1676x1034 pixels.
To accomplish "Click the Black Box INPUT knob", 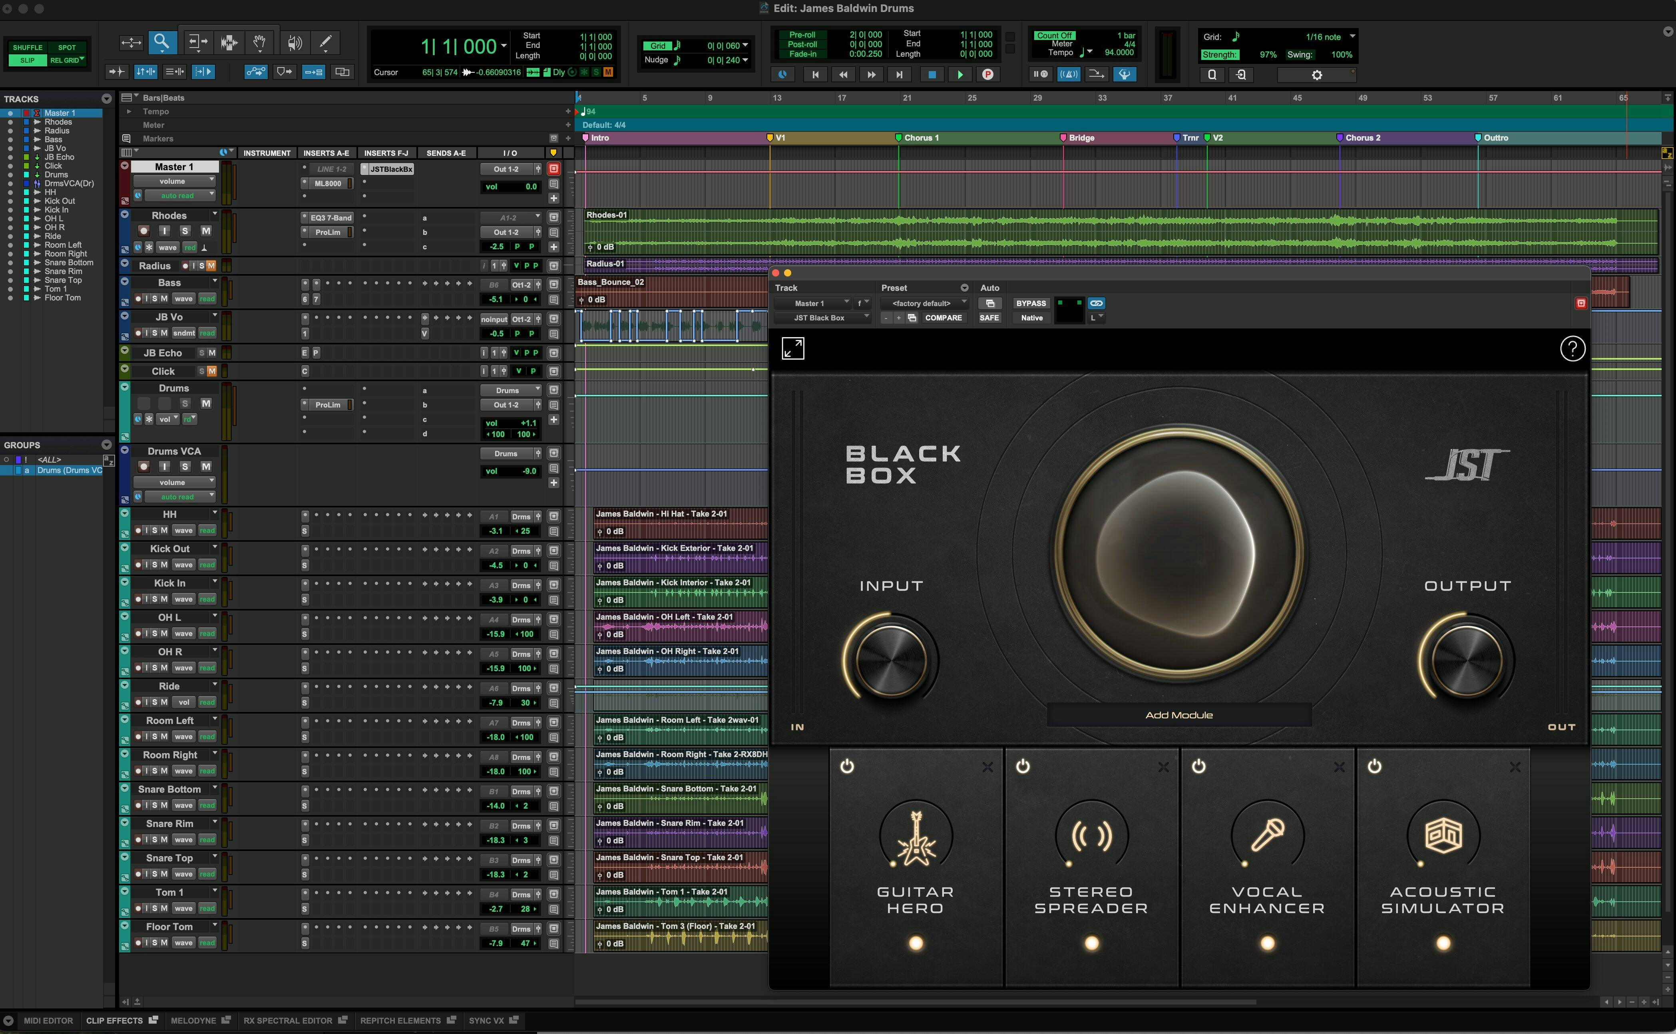I will click(891, 661).
